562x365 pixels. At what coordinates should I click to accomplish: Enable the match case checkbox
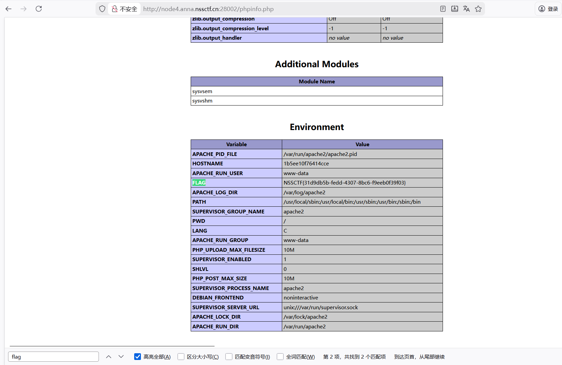(x=181, y=357)
